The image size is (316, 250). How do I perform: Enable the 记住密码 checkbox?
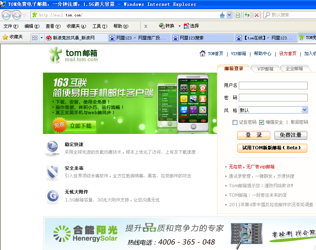pyautogui.click(x=235, y=122)
